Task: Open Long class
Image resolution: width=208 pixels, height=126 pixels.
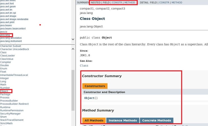Action: [3, 81]
